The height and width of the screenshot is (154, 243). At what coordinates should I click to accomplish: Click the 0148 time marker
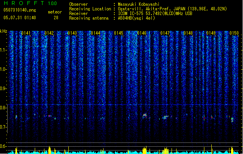coord(188,33)
